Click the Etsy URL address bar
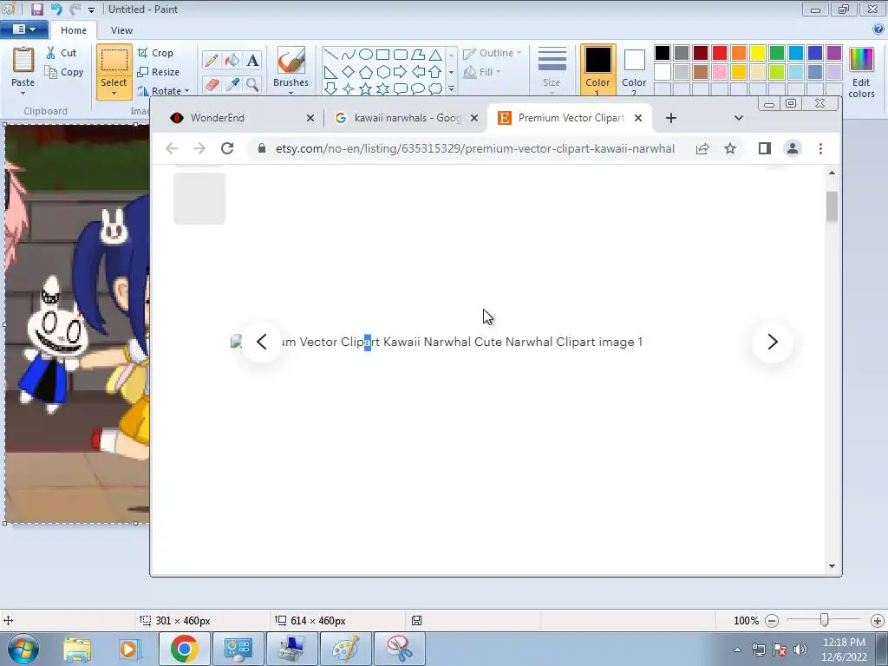Viewport: 888px width, 666px height. 475,148
